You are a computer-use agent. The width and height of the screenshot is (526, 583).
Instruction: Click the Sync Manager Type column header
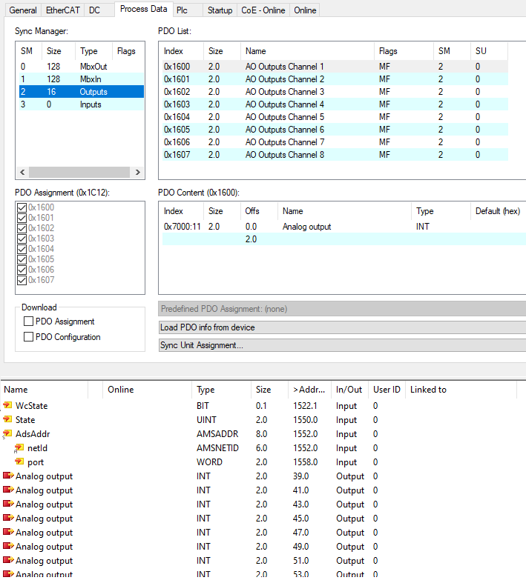93,51
